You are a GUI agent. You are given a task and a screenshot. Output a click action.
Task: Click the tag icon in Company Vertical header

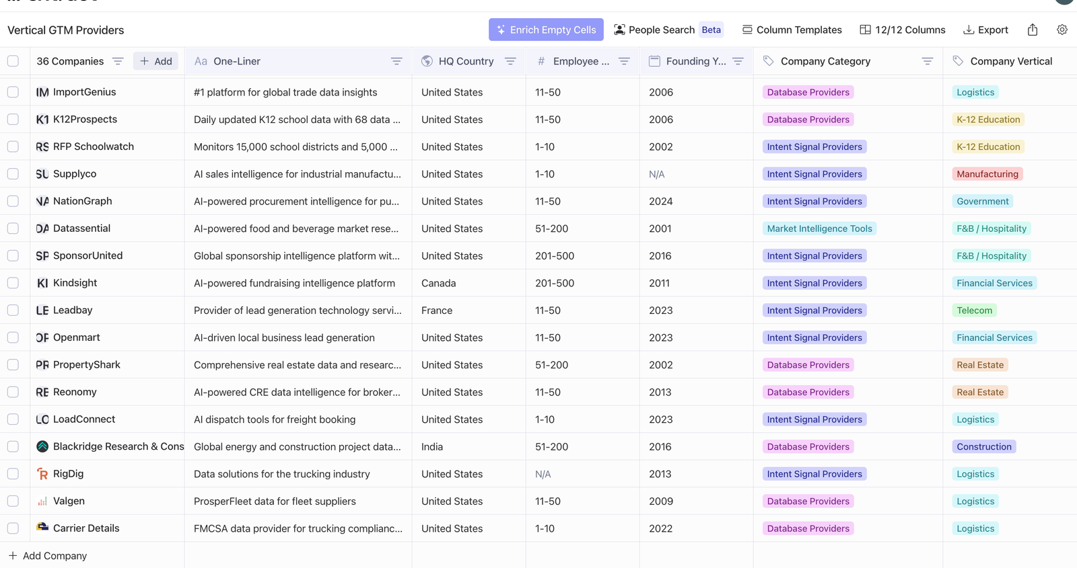(958, 61)
